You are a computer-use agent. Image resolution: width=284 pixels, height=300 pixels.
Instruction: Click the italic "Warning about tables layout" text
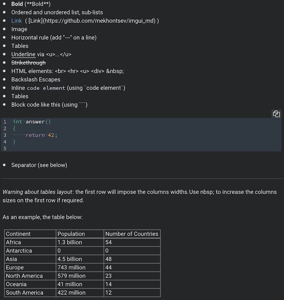37,192
